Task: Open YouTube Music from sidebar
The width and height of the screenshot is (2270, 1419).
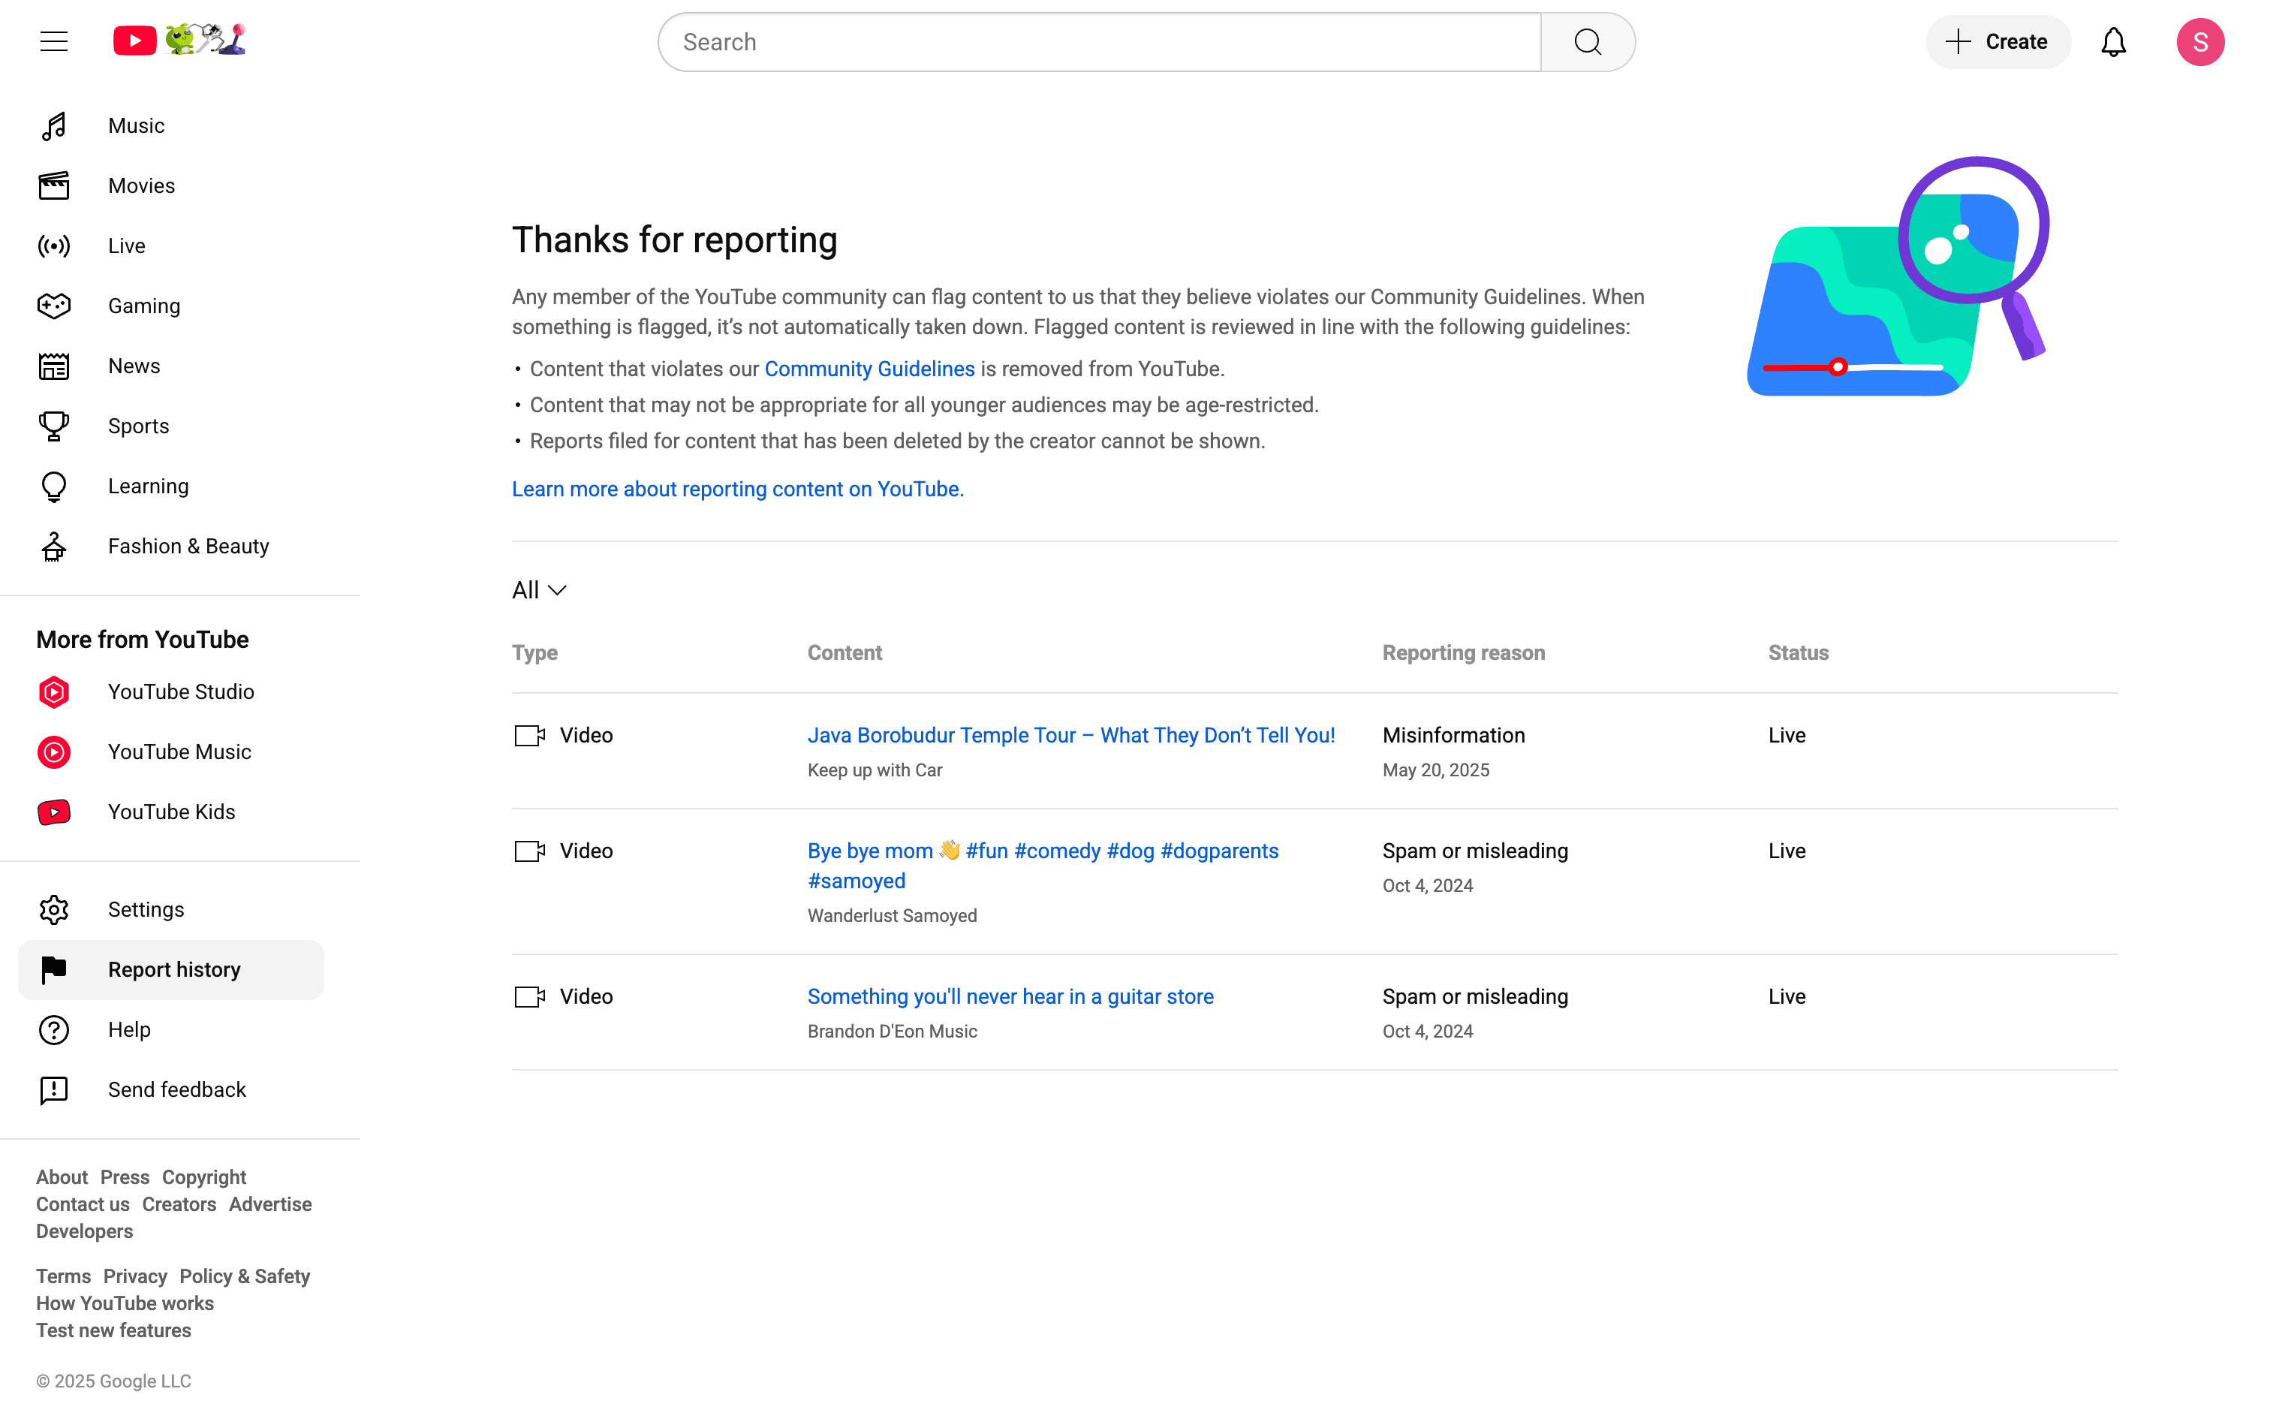Action: 179,752
